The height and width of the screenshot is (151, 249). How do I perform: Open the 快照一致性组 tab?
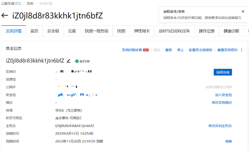click(96, 31)
